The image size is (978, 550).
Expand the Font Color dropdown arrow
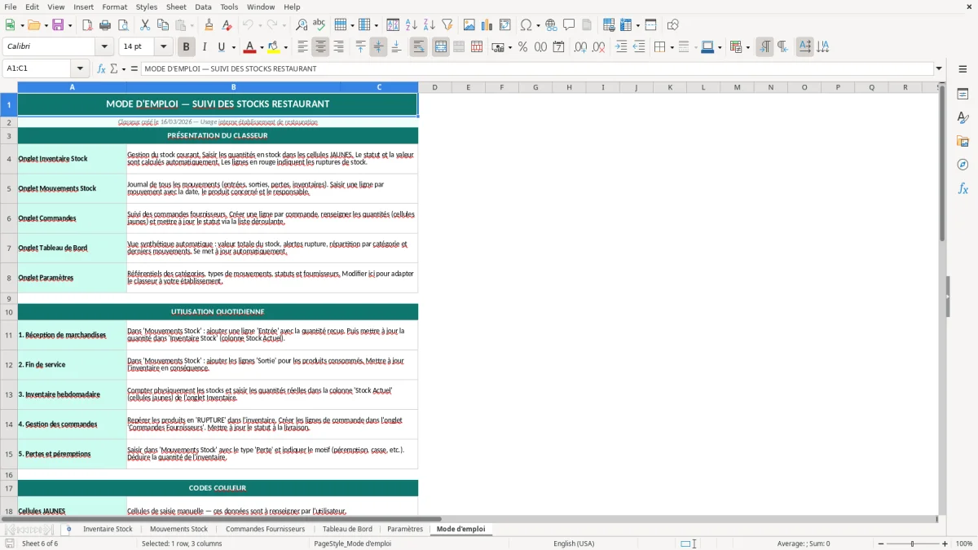[x=262, y=47]
